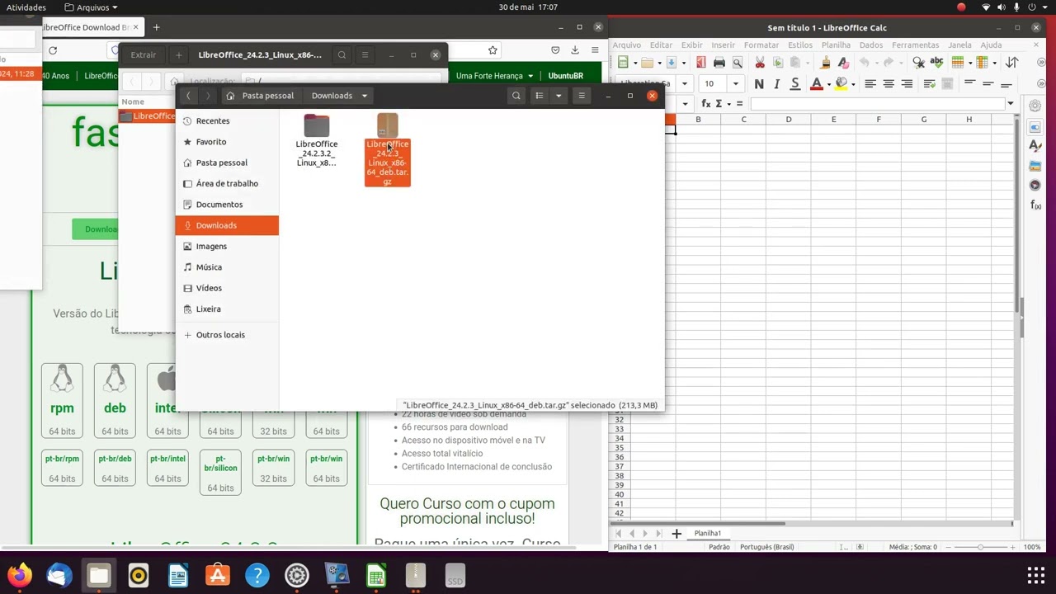Toggle Align Left in Calc toolbar
The image size is (1056, 594).
coord(870,83)
